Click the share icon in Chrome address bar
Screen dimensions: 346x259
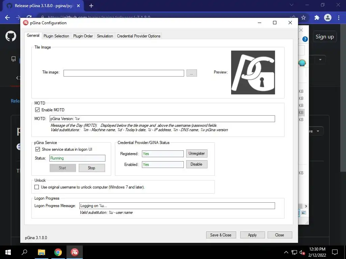pyautogui.click(x=293, y=18)
